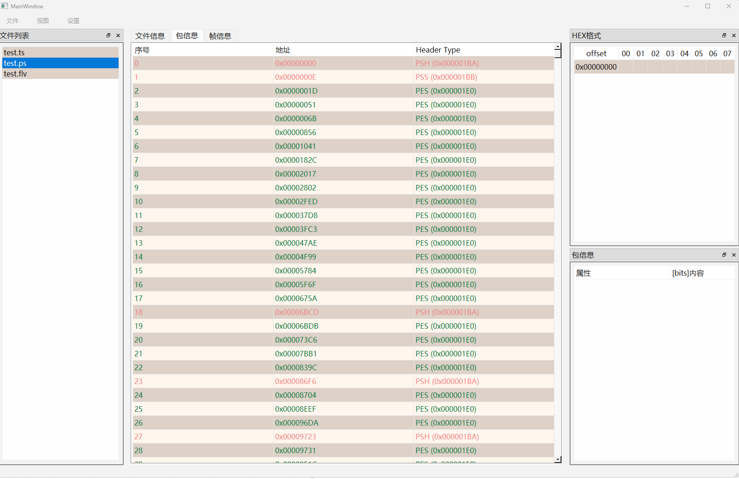Select address cell 0x00008EEF
Image resolution: width=739 pixels, height=479 pixels.
point(343,409)
